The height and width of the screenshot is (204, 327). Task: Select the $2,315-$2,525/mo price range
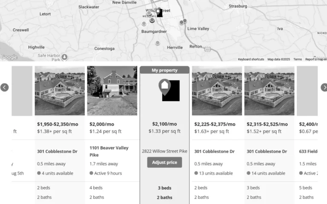(x=267, y=124)
